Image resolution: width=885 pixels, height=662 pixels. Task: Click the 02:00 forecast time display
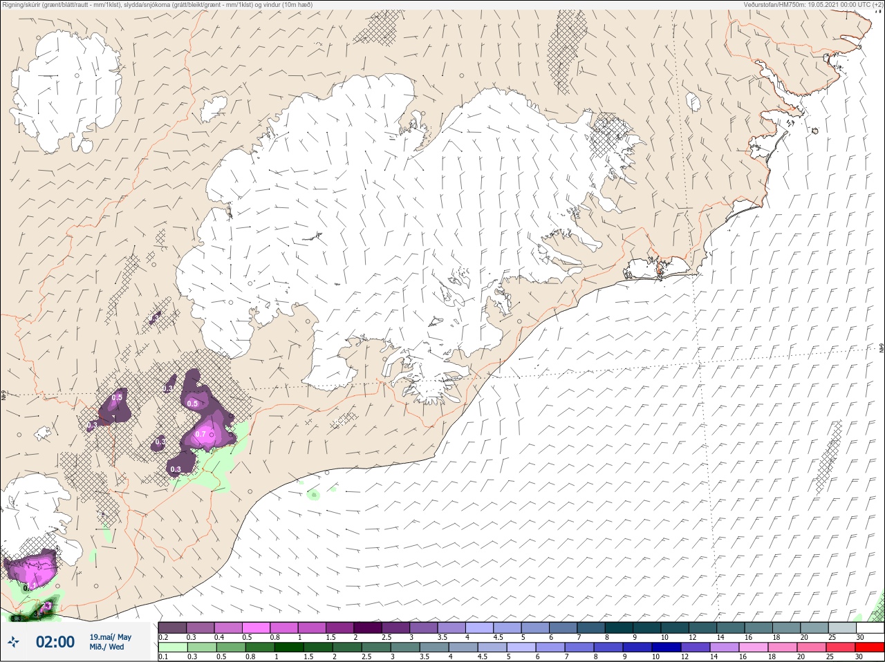[x=55, y=642]
